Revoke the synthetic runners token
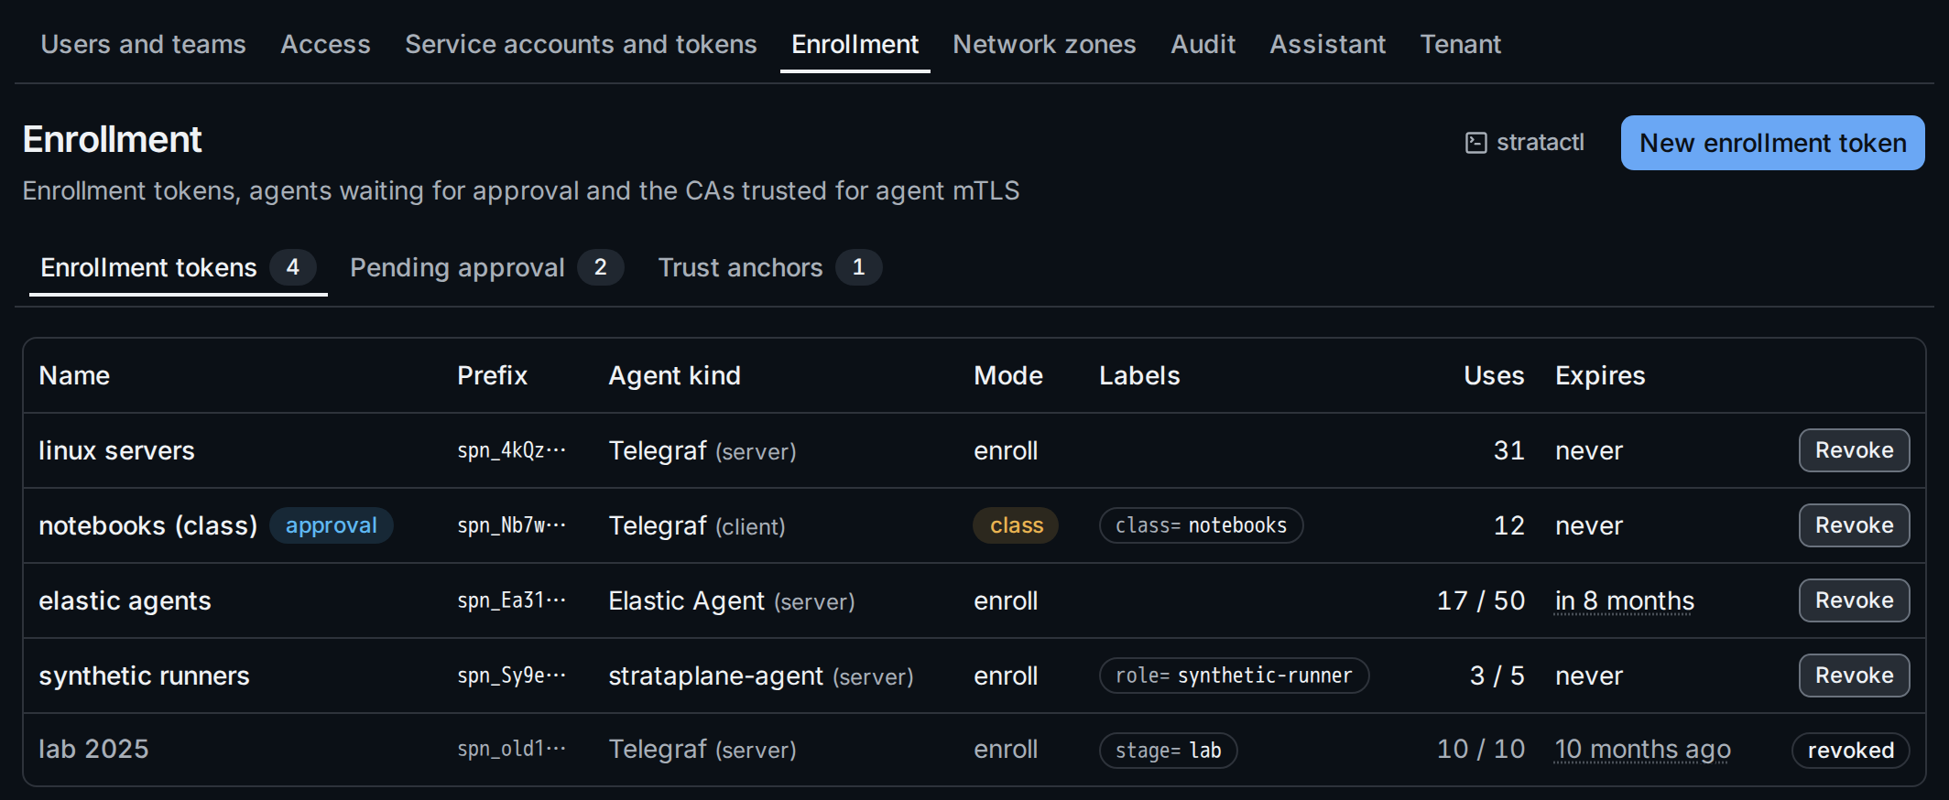Image resolution: width=1949 pixels, height=800 pixels. [x=1854, y=676]
